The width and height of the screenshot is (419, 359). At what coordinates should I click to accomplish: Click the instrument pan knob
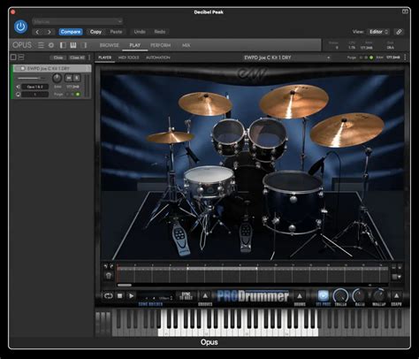tap(57, 78)
